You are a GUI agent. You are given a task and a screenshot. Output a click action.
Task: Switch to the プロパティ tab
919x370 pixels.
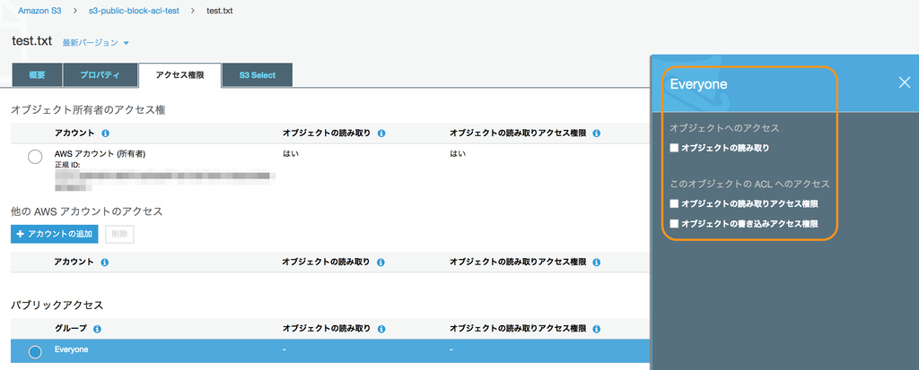100,75
